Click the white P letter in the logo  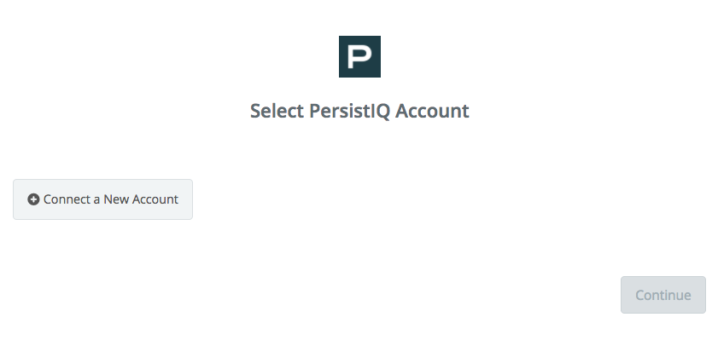(x=359, y=57)
